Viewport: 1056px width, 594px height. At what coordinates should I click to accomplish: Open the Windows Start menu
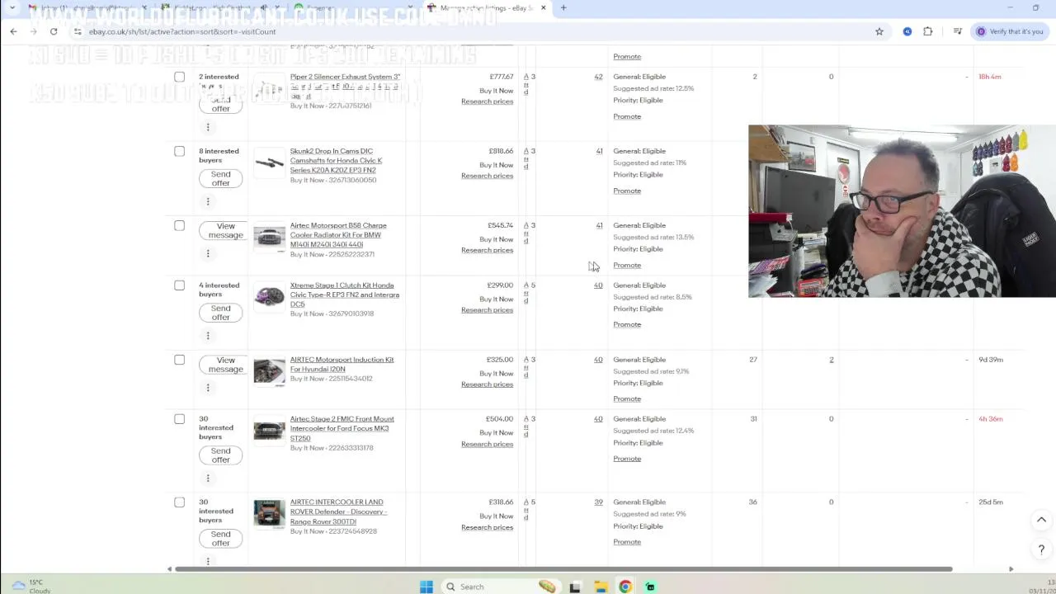click(427, 587)
